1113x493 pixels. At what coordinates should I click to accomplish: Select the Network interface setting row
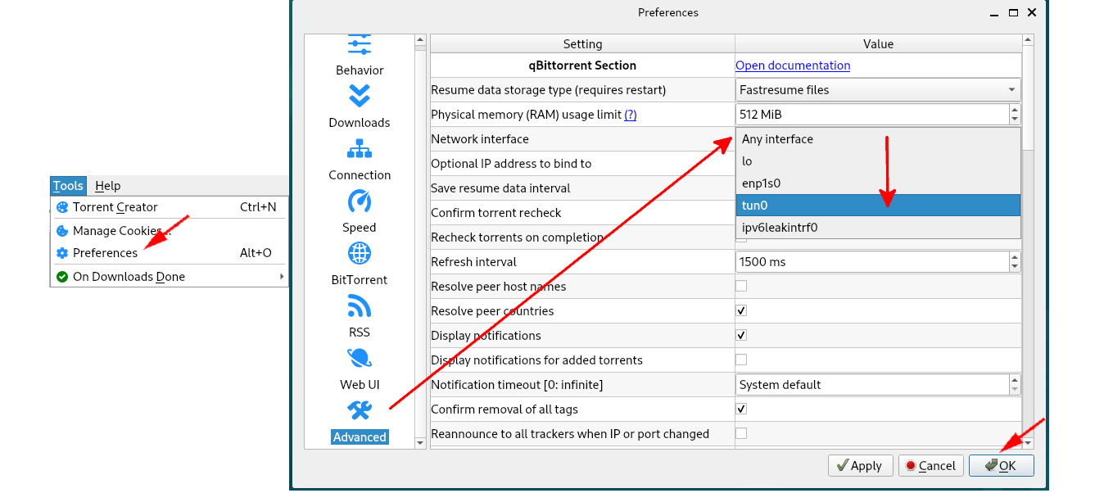582,139
